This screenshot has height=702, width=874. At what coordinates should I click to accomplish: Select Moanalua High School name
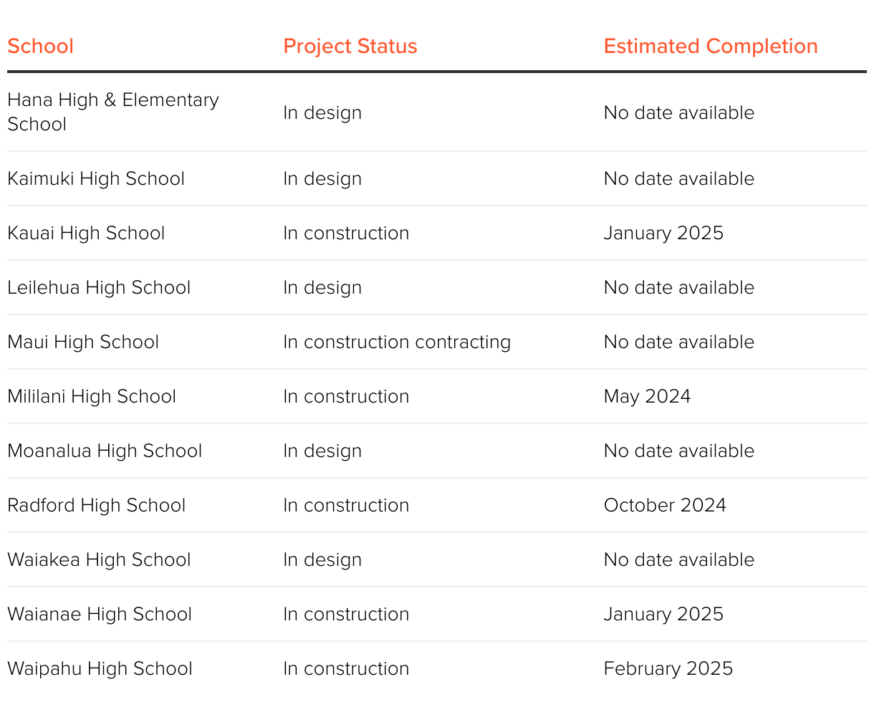pos(105,451)
